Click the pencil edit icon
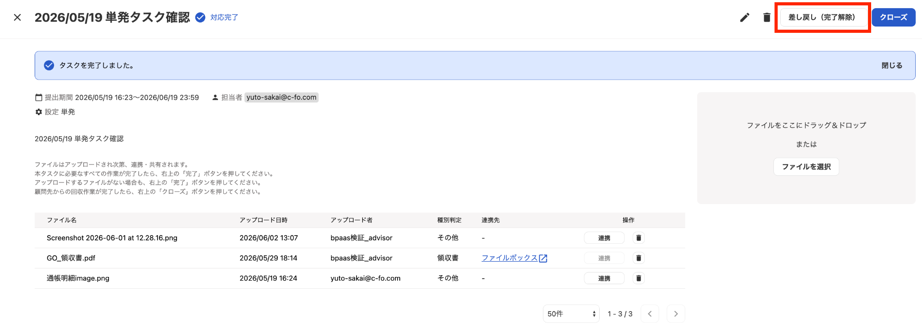Screen dimensions: 922x335 pyautogui.click(x=745, y=18)
